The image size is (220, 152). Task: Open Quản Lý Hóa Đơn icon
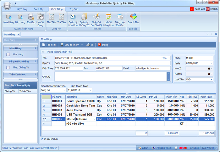73,18
